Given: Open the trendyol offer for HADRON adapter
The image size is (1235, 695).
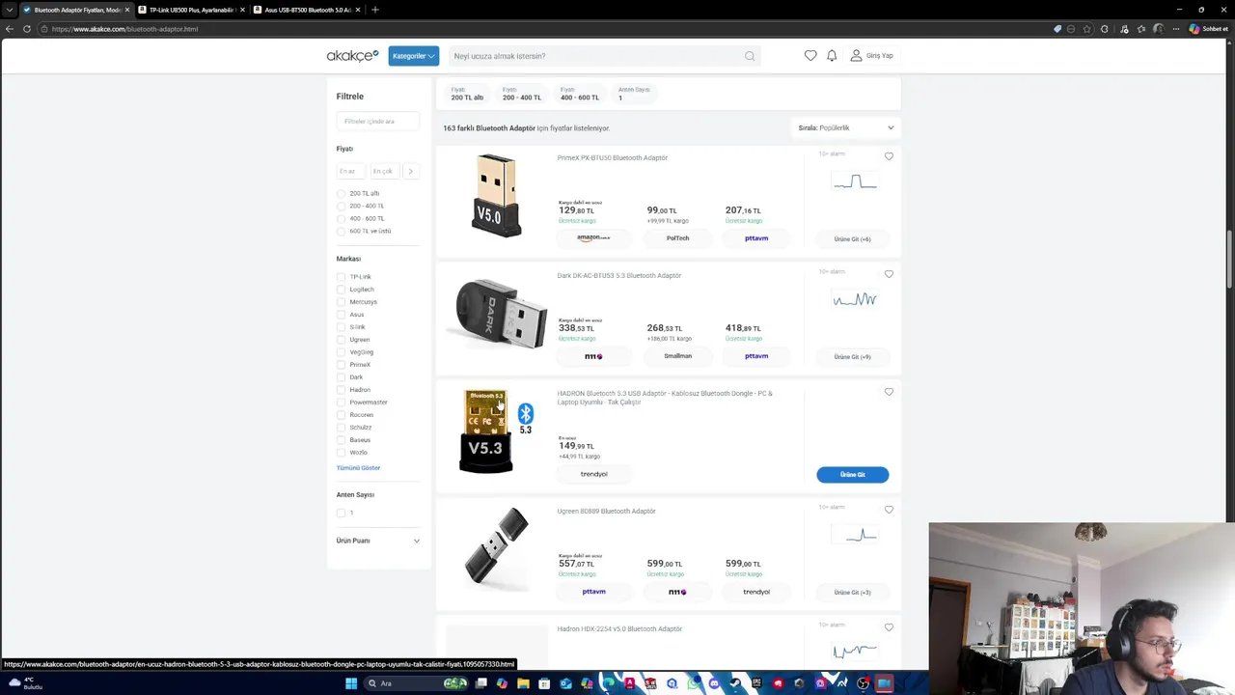Looking at the screenshot, I should coord(594,474).
